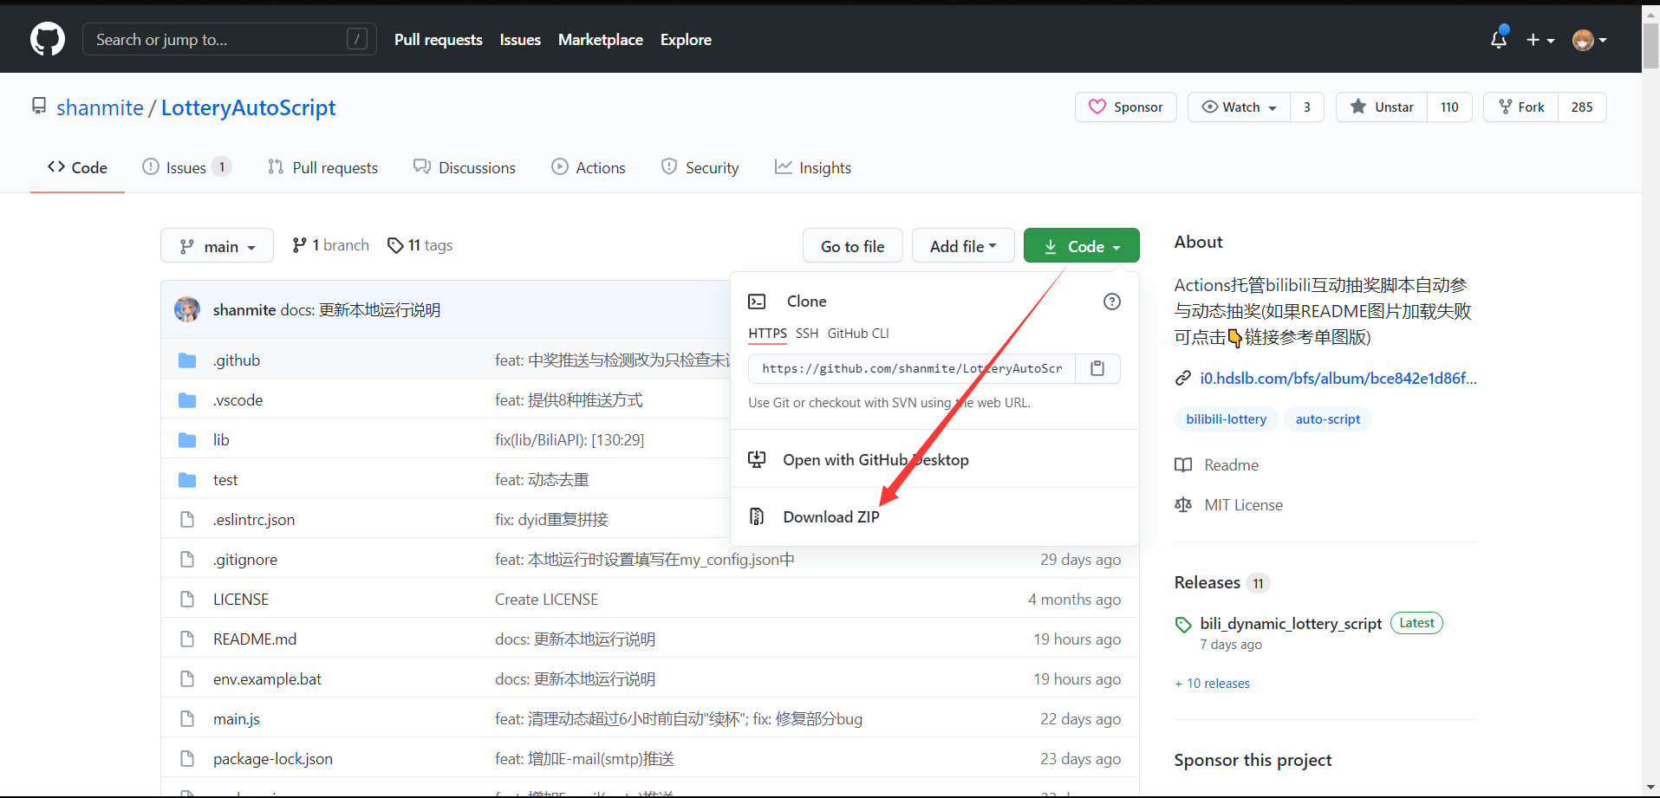View the 3 watchers count
The height and width of the screenshot is (798, 1660).
coord(1307,107)
